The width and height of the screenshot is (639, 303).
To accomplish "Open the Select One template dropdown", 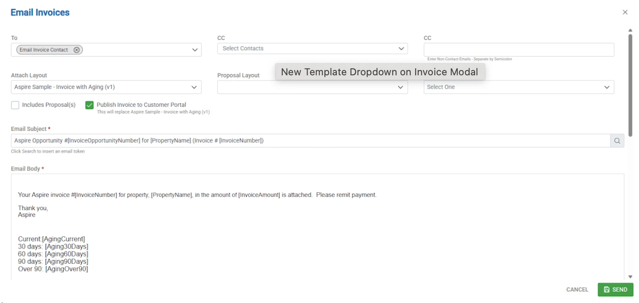I will (x=519, y=87).
